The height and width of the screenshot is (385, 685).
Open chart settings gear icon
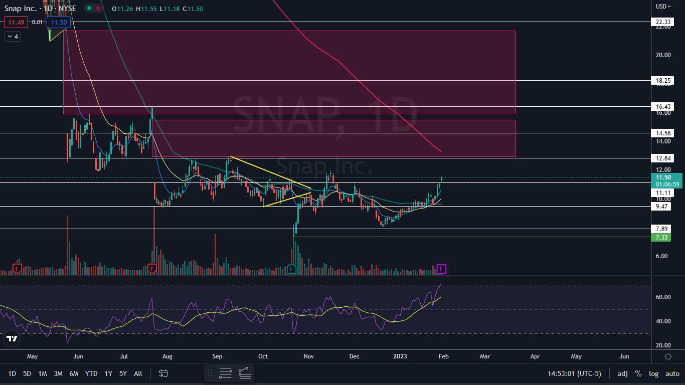[x=668, y=356]
